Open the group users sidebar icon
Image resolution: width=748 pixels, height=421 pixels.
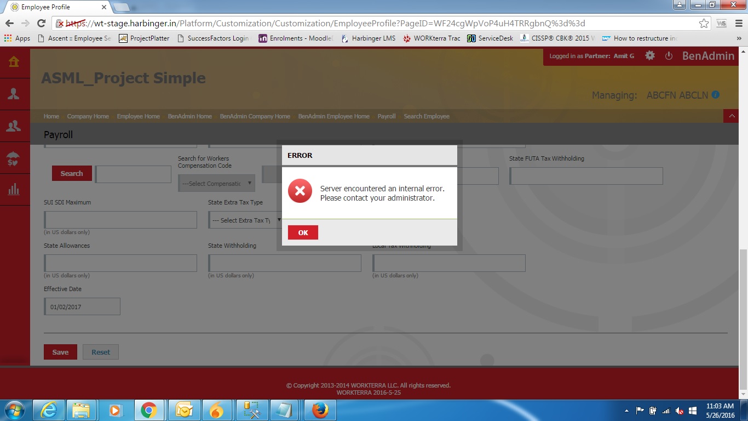click(14, 126)
